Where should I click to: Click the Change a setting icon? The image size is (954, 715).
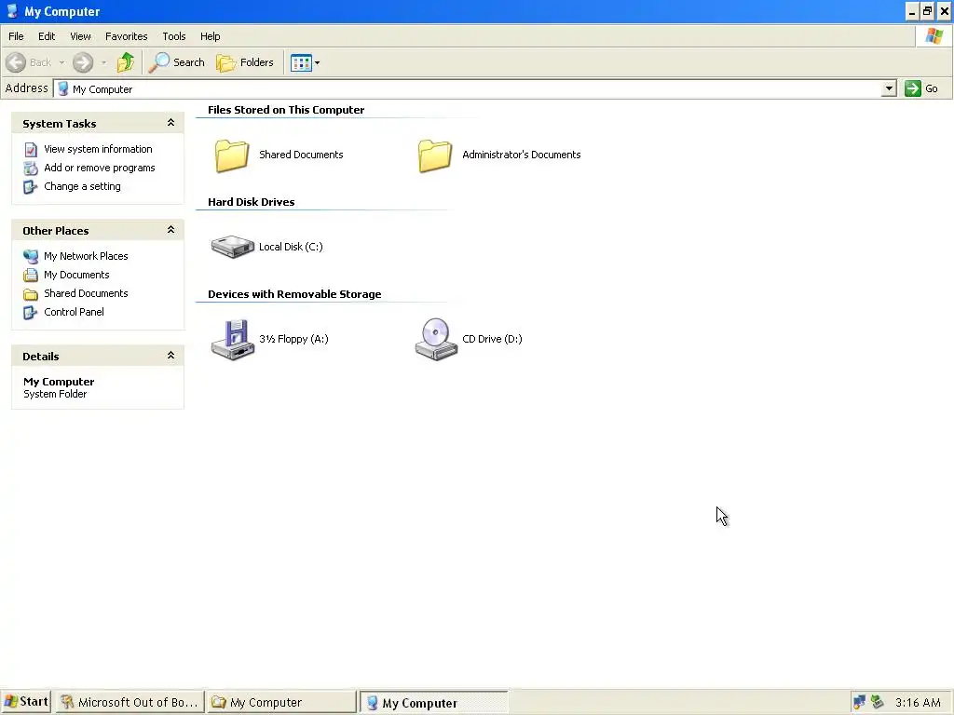pos(31,186)
